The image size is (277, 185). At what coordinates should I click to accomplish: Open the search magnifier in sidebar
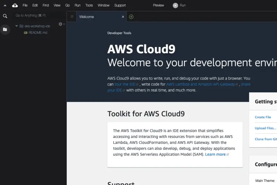tap(5, 16)
